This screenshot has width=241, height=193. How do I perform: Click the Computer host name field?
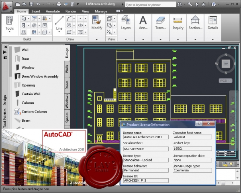pyautogui.click(x=192, y=137)
